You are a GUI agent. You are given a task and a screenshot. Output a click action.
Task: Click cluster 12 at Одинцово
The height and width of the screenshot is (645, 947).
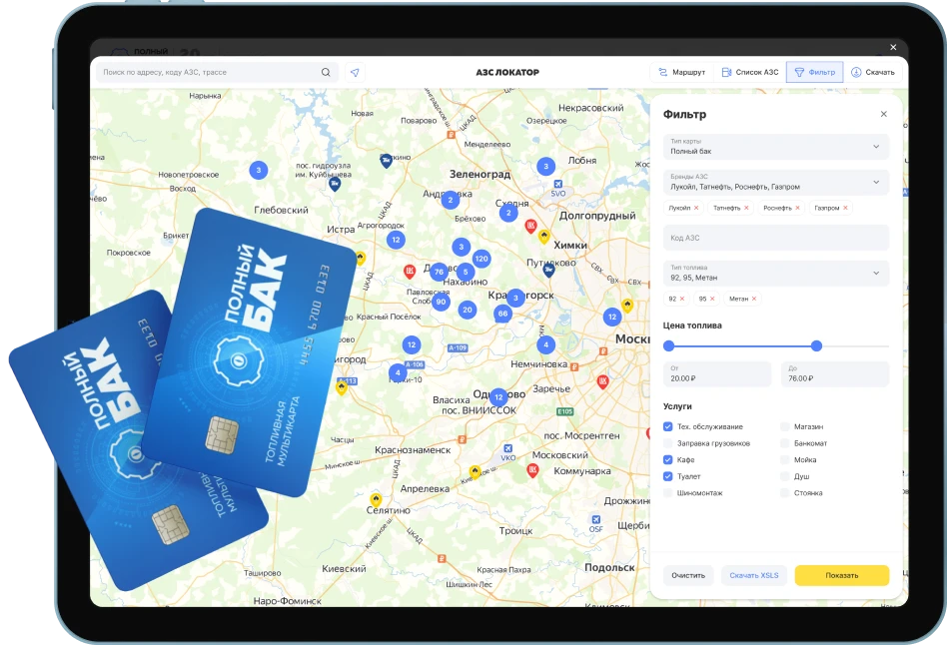pyautogui.click(x=498, y=397)
